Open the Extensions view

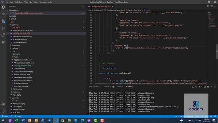[3, 35]
